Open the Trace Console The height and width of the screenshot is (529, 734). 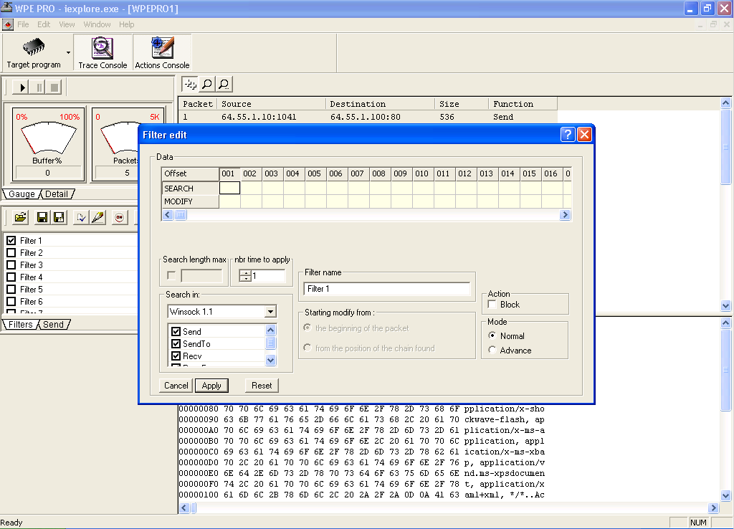(x=103, y=52)
